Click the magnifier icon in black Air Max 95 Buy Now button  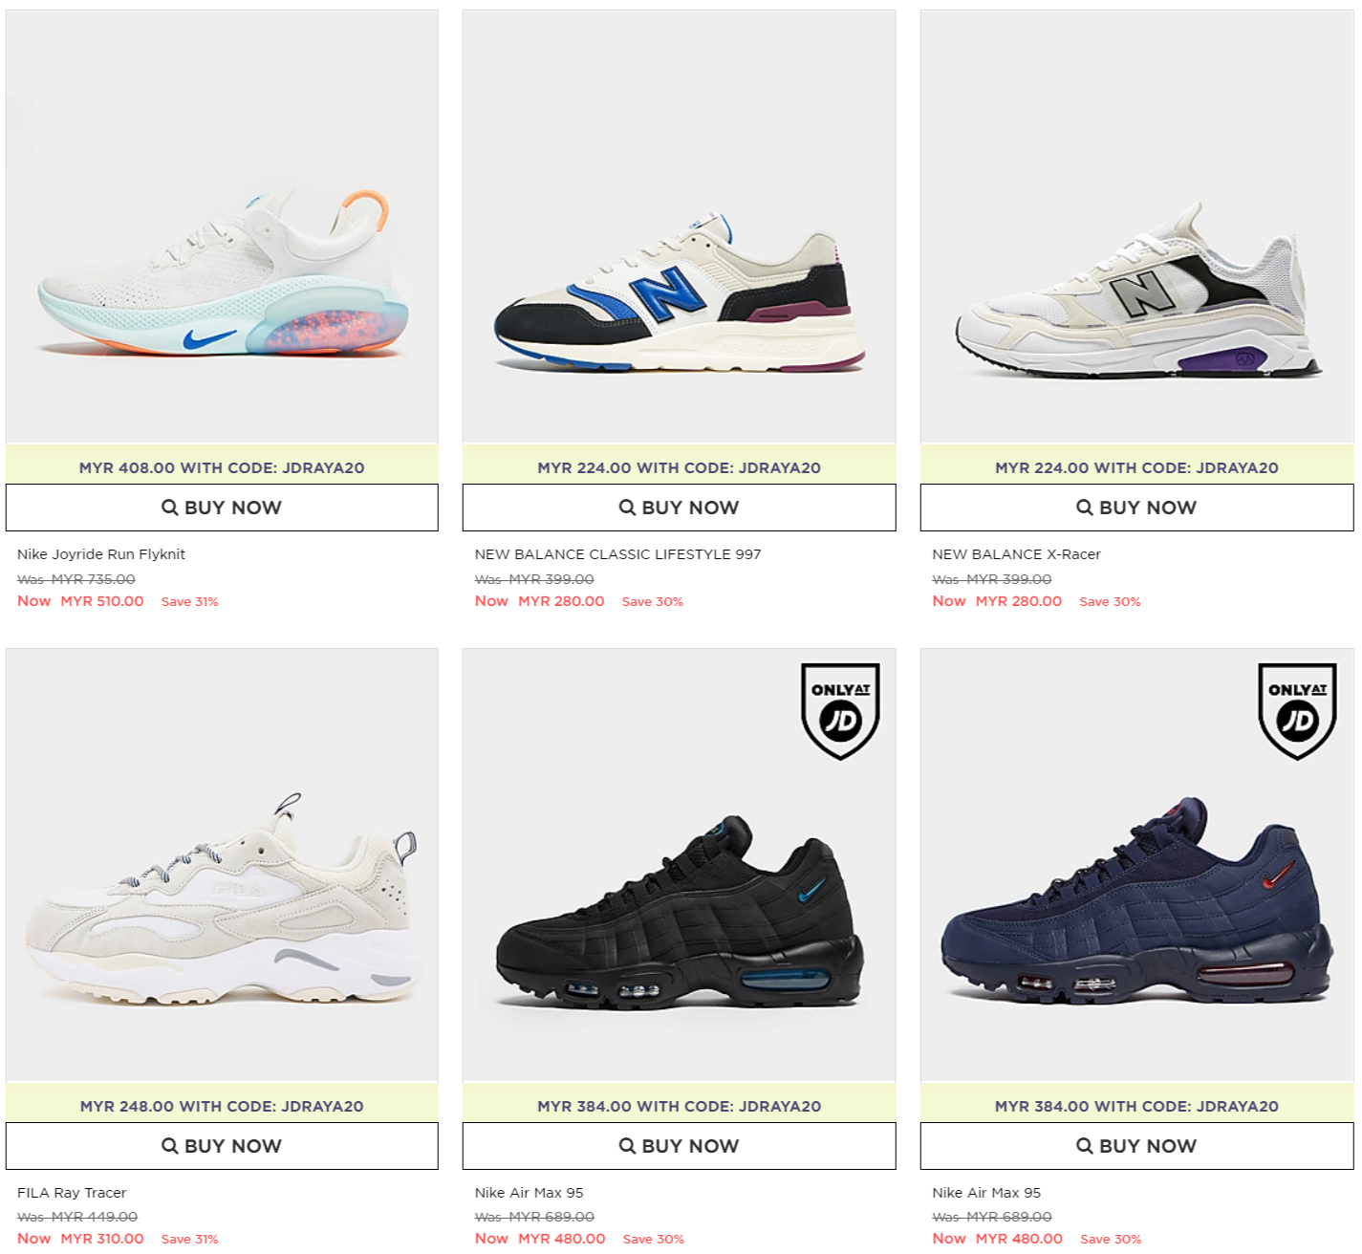pos(627,1145)
